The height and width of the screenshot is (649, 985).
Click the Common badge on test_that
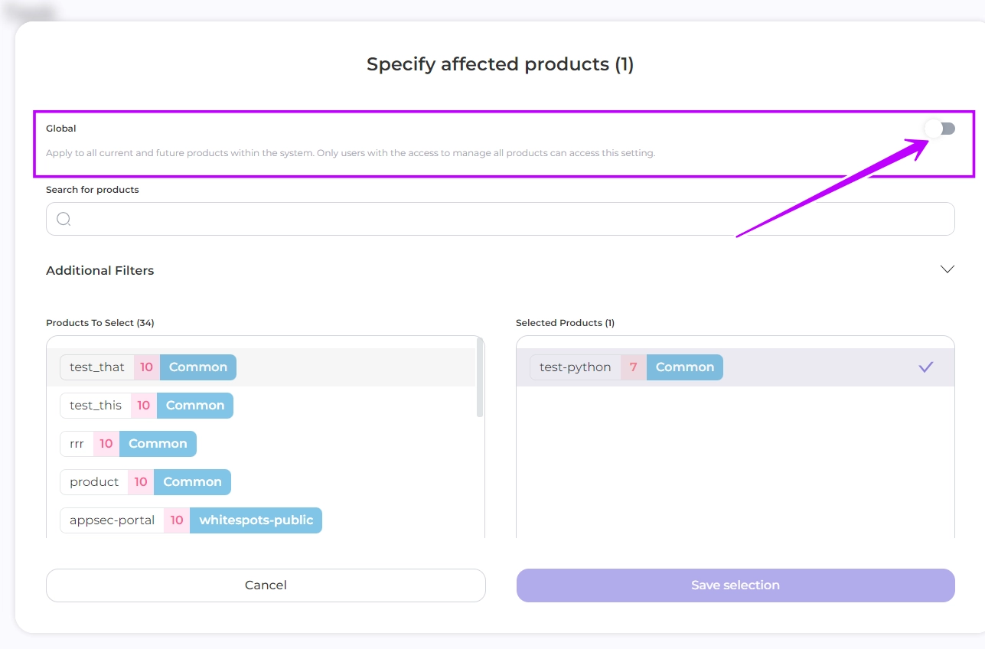pos(197,367)
